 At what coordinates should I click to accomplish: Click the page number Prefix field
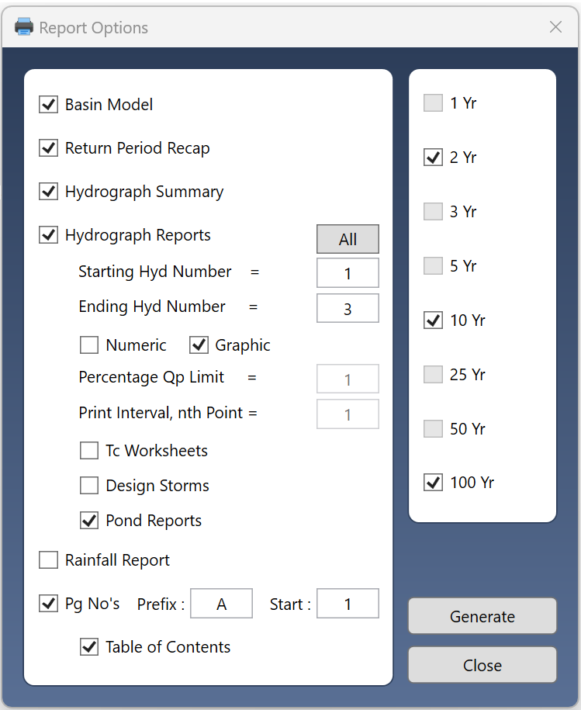[221, 604]
